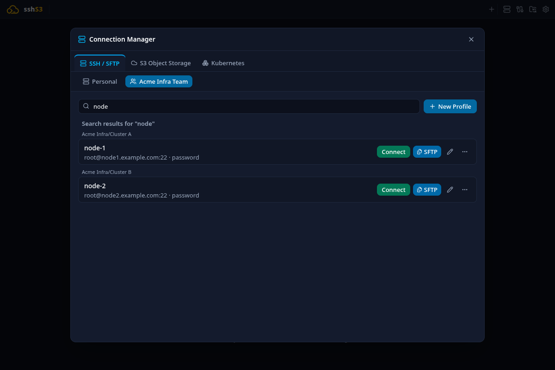Click root@node1.example.com:22 address text

pos(125,157)
